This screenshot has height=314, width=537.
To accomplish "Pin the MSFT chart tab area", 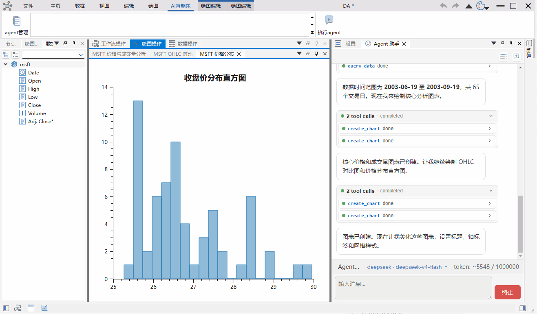I will pos(316,54).
